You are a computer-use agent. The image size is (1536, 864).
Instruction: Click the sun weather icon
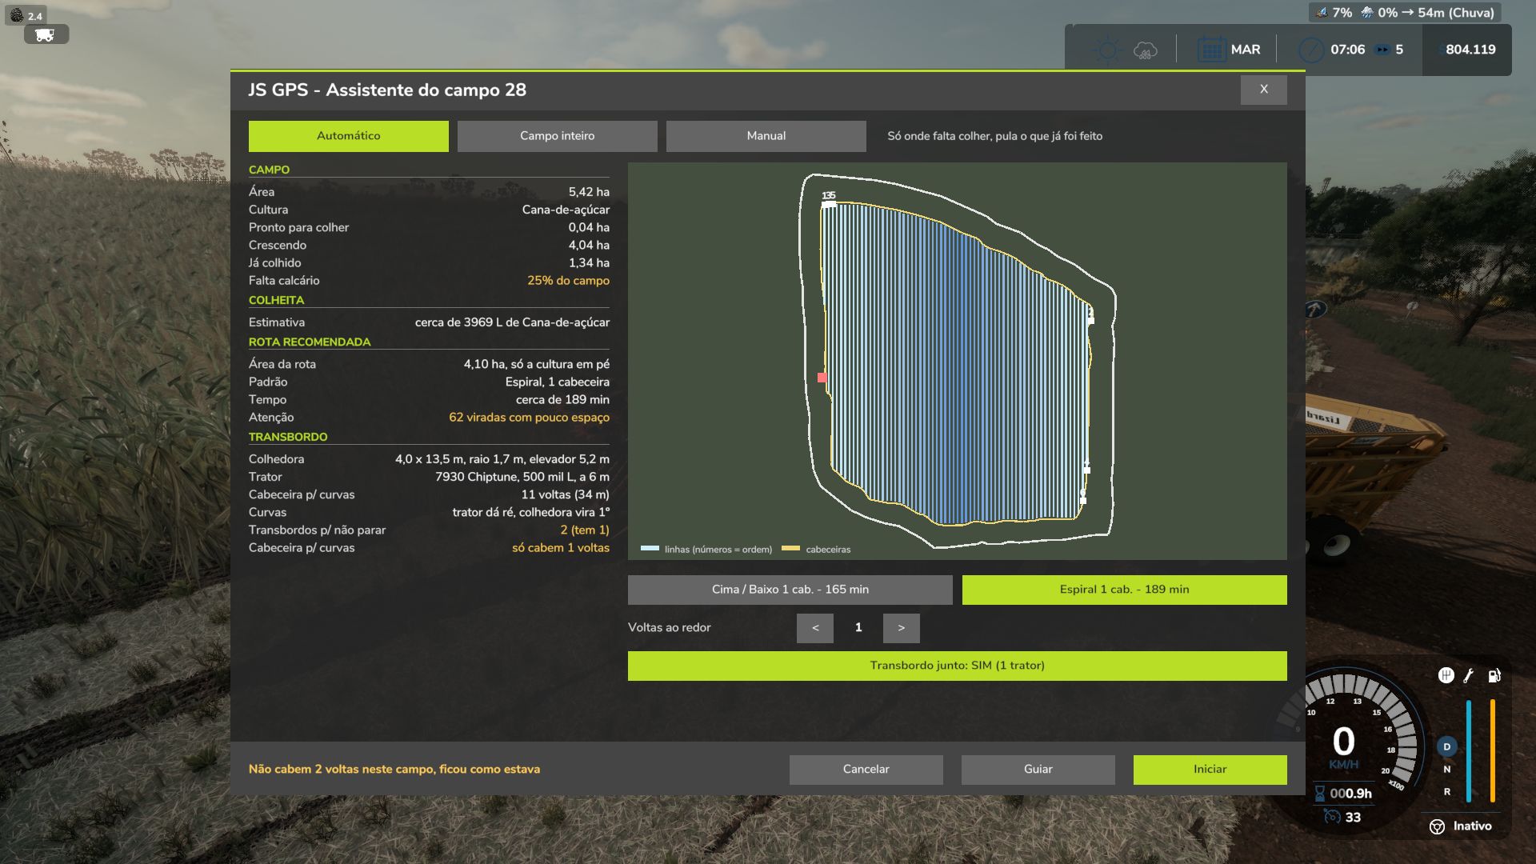(1107, 50)
